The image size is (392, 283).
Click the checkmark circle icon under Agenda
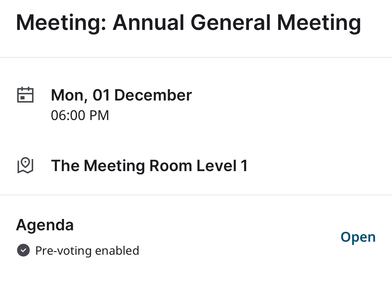(x=23, y=251)
